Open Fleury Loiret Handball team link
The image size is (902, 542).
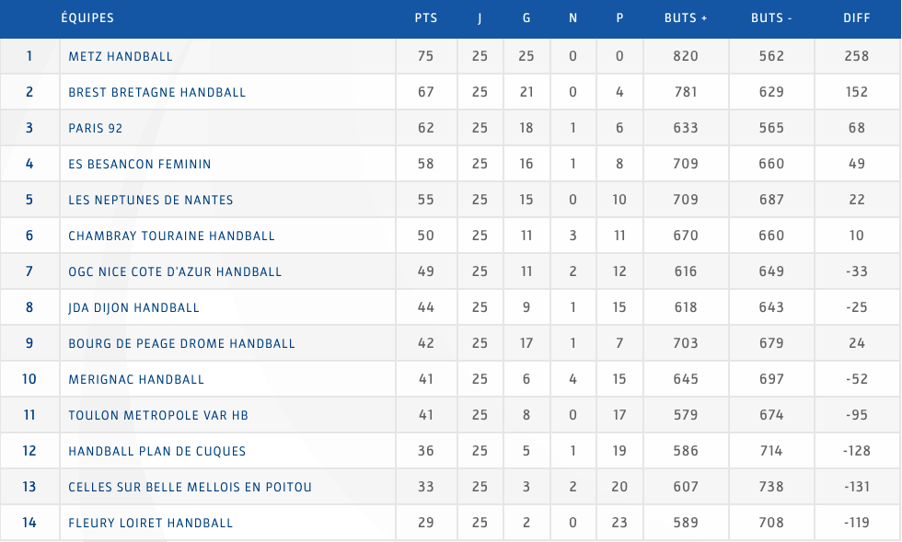151,523
